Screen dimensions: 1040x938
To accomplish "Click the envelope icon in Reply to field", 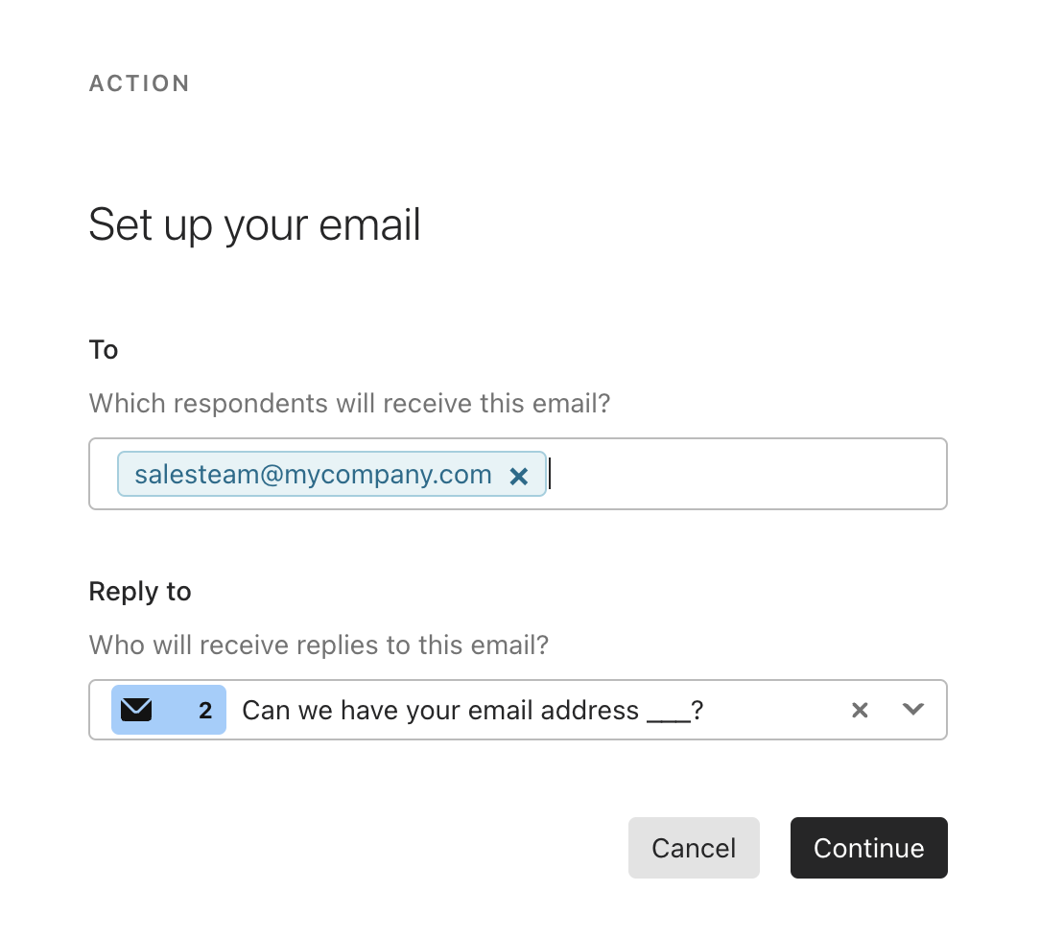I will [x=136, y=710].
